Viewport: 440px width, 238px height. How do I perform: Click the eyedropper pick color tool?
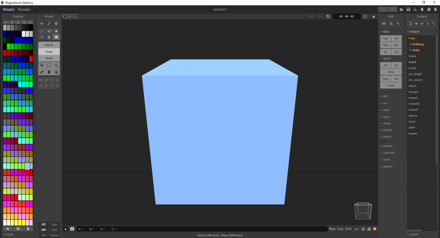(42, 72)
